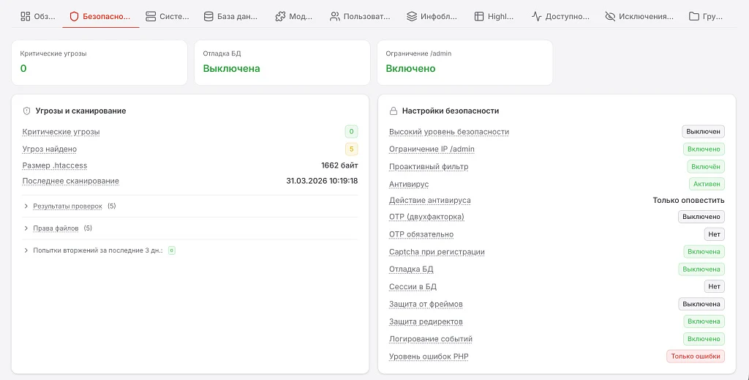Click Выключен badge for Высокий уровень безопасности
This screenshot has height=380, width=749.
click(x=703, y=132)
